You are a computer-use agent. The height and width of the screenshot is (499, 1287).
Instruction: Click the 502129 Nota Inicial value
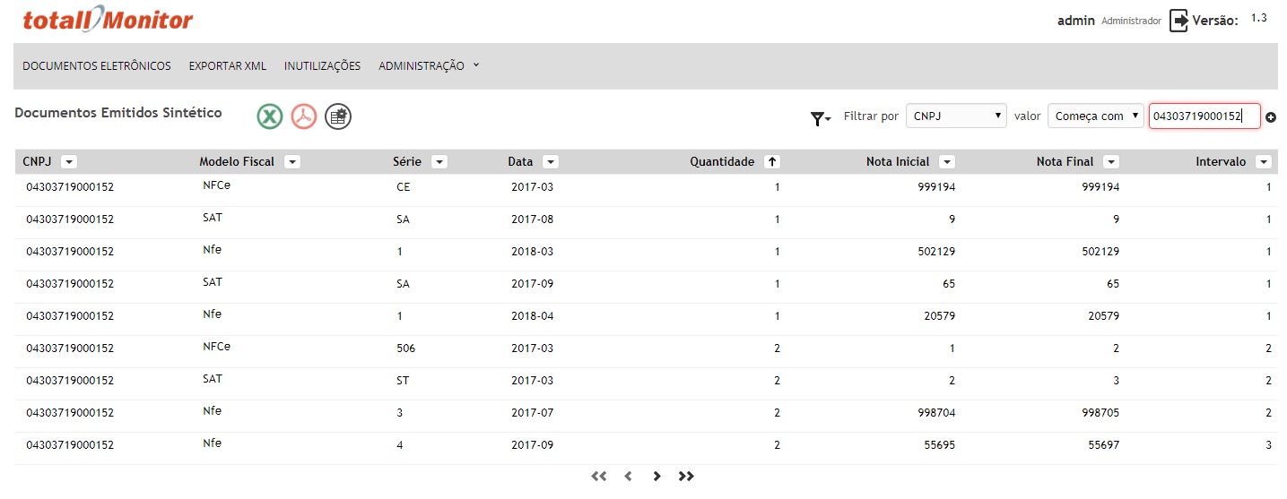(935, 252)
